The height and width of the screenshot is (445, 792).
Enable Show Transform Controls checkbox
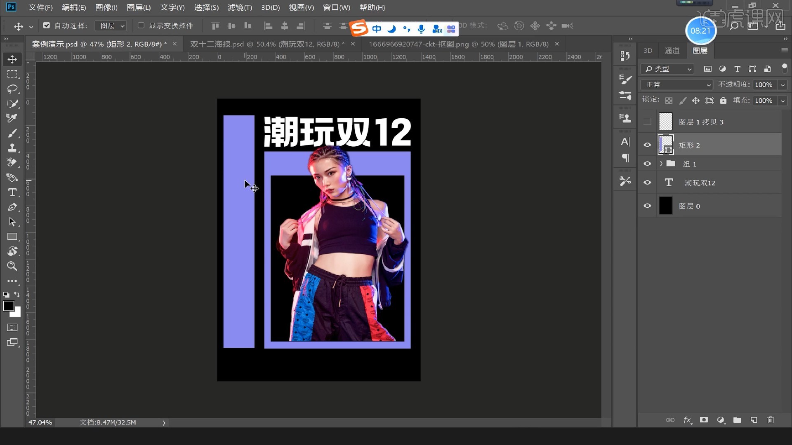click(141, 25)
